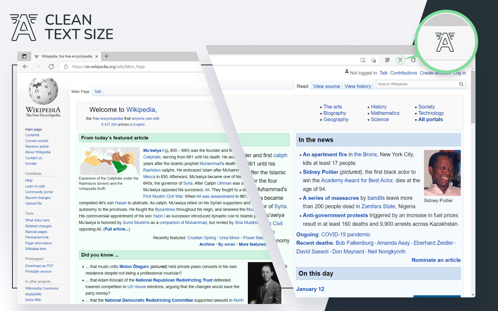Screen dimensions: 498x311
Task: Click the National Republican Redistricting Trust link
Action: pos(174,280)
